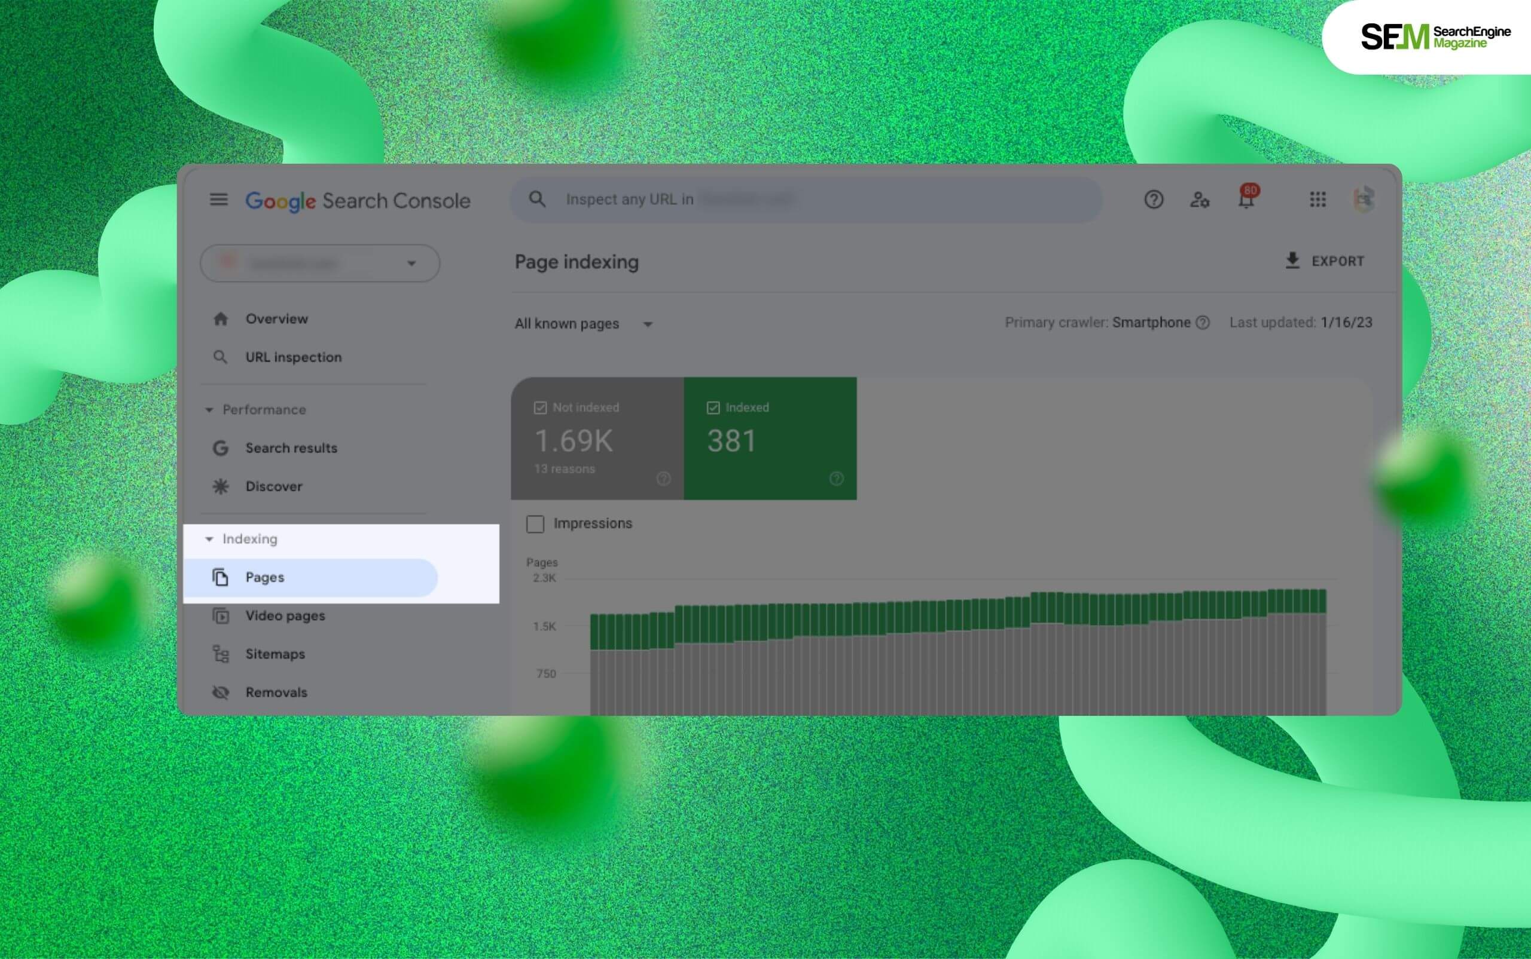The width and height of the screenshot is (1531, 959).
Task: Select Pages under Indexing
Action: pyautogui.click(x=310, y=577)
